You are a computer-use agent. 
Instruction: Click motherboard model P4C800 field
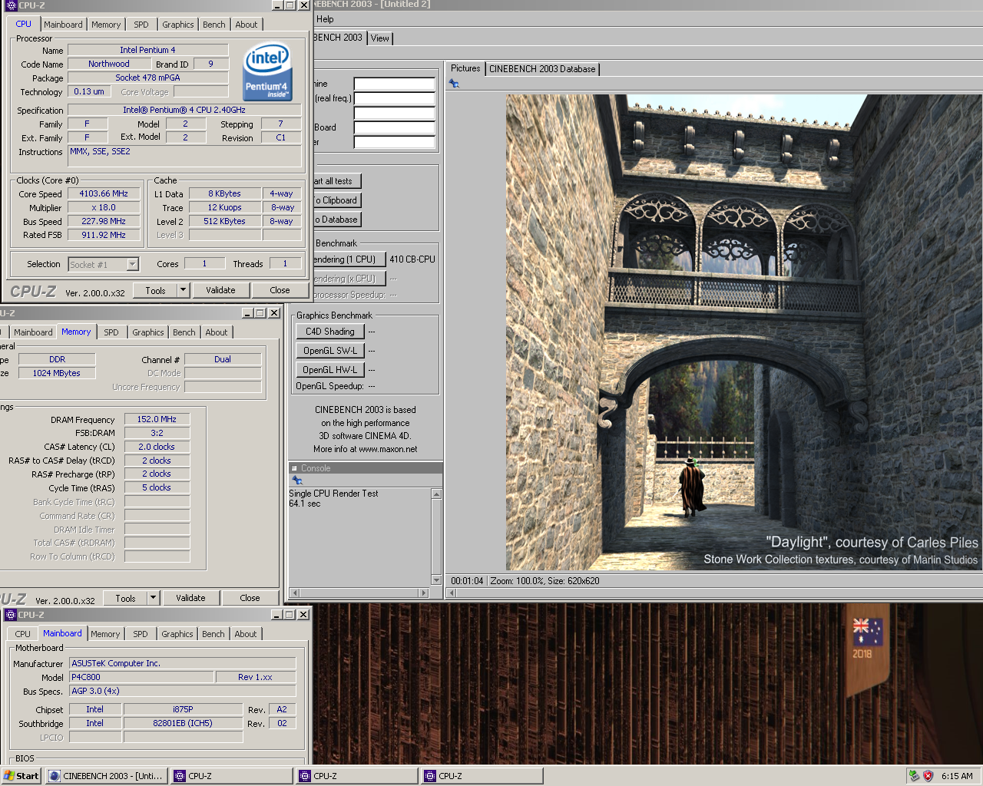tap(141, 677)
